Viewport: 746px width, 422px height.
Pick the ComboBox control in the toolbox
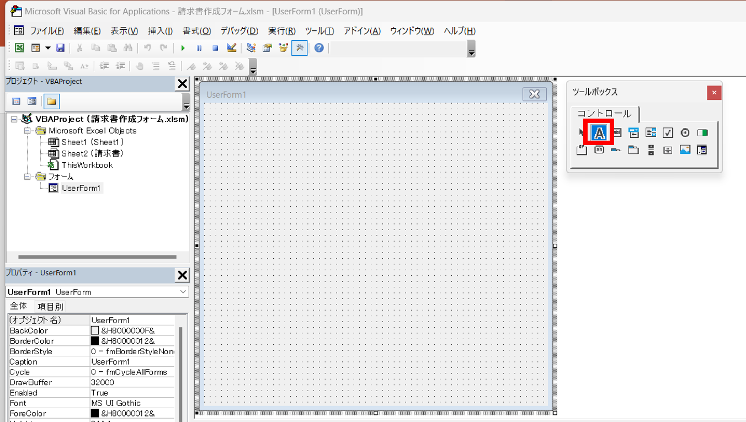(x=633, y=132)
